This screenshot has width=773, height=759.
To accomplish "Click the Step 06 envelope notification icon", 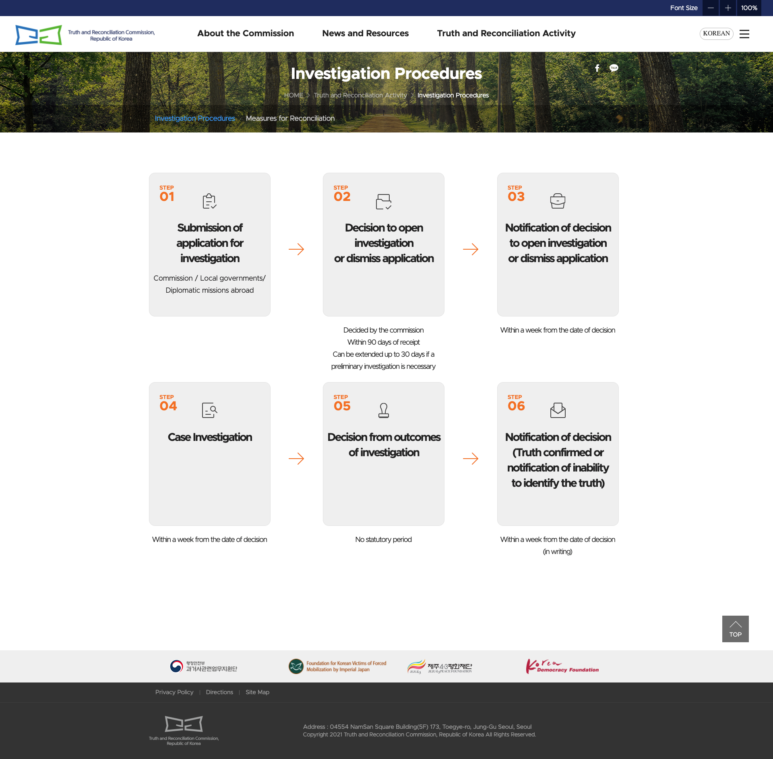I will click(x=558, y=410).
